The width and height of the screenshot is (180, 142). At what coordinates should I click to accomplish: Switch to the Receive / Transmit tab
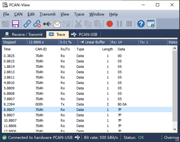[23, 35]
